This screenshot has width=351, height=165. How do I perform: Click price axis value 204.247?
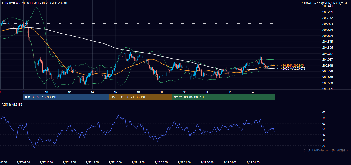pos(328,53)
